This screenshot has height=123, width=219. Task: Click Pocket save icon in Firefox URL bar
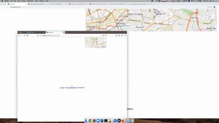tap(103, 36)
